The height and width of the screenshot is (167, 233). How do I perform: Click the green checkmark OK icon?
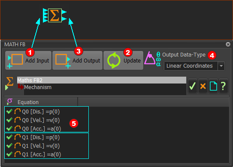coord(193,86)
